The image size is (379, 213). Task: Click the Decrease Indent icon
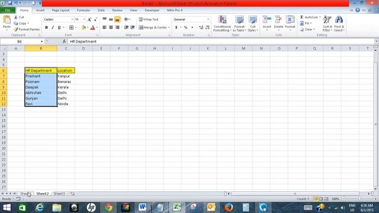[126, 28]
